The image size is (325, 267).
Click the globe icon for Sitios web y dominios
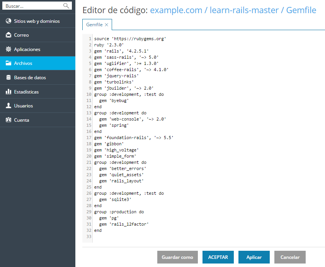[9, 21]
